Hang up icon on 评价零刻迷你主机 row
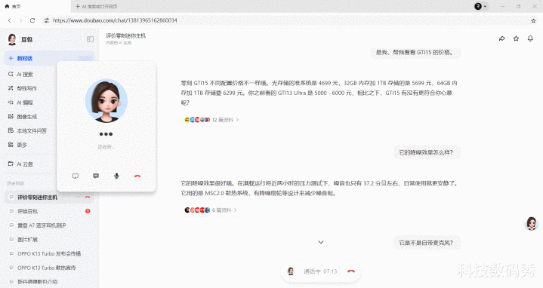Viewport: 543px width, 288px height. (x=88, y=198)
